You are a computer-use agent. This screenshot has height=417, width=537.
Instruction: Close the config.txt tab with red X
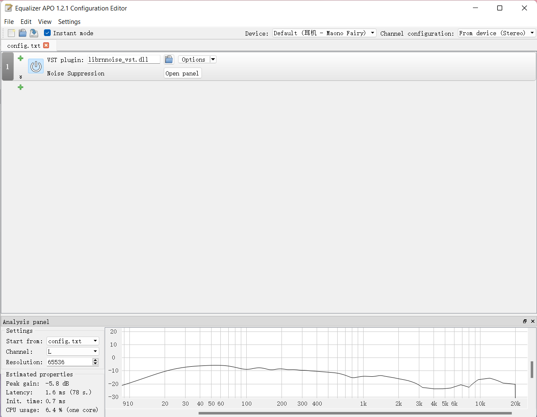pos(46,45)
